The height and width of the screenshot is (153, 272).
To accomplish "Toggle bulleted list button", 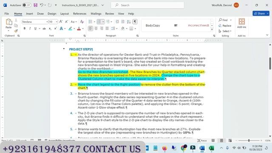I will coord(91,22).
